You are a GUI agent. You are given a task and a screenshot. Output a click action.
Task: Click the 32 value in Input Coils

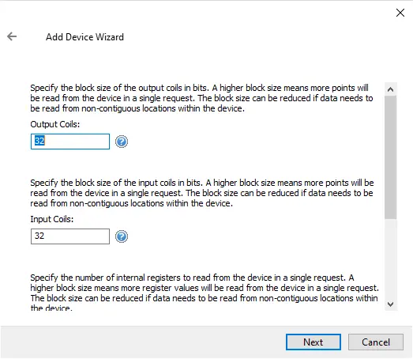pos(39,236)
